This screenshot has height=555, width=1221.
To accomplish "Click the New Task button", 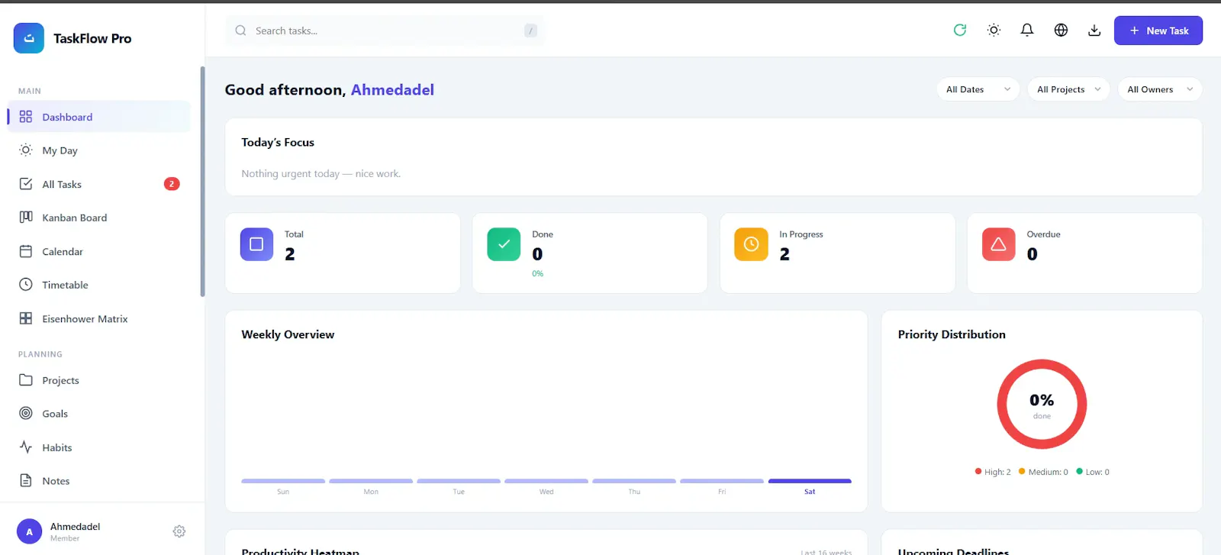I will coord(1158,31).
